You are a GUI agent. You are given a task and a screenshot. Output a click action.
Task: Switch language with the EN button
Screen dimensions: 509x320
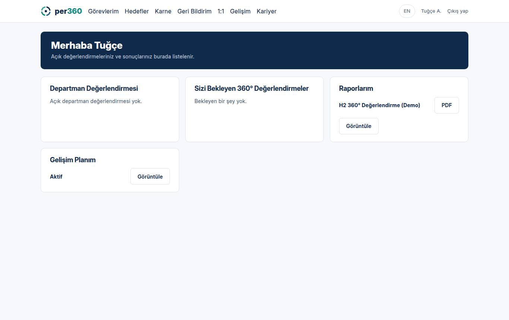tap(407, 11)
